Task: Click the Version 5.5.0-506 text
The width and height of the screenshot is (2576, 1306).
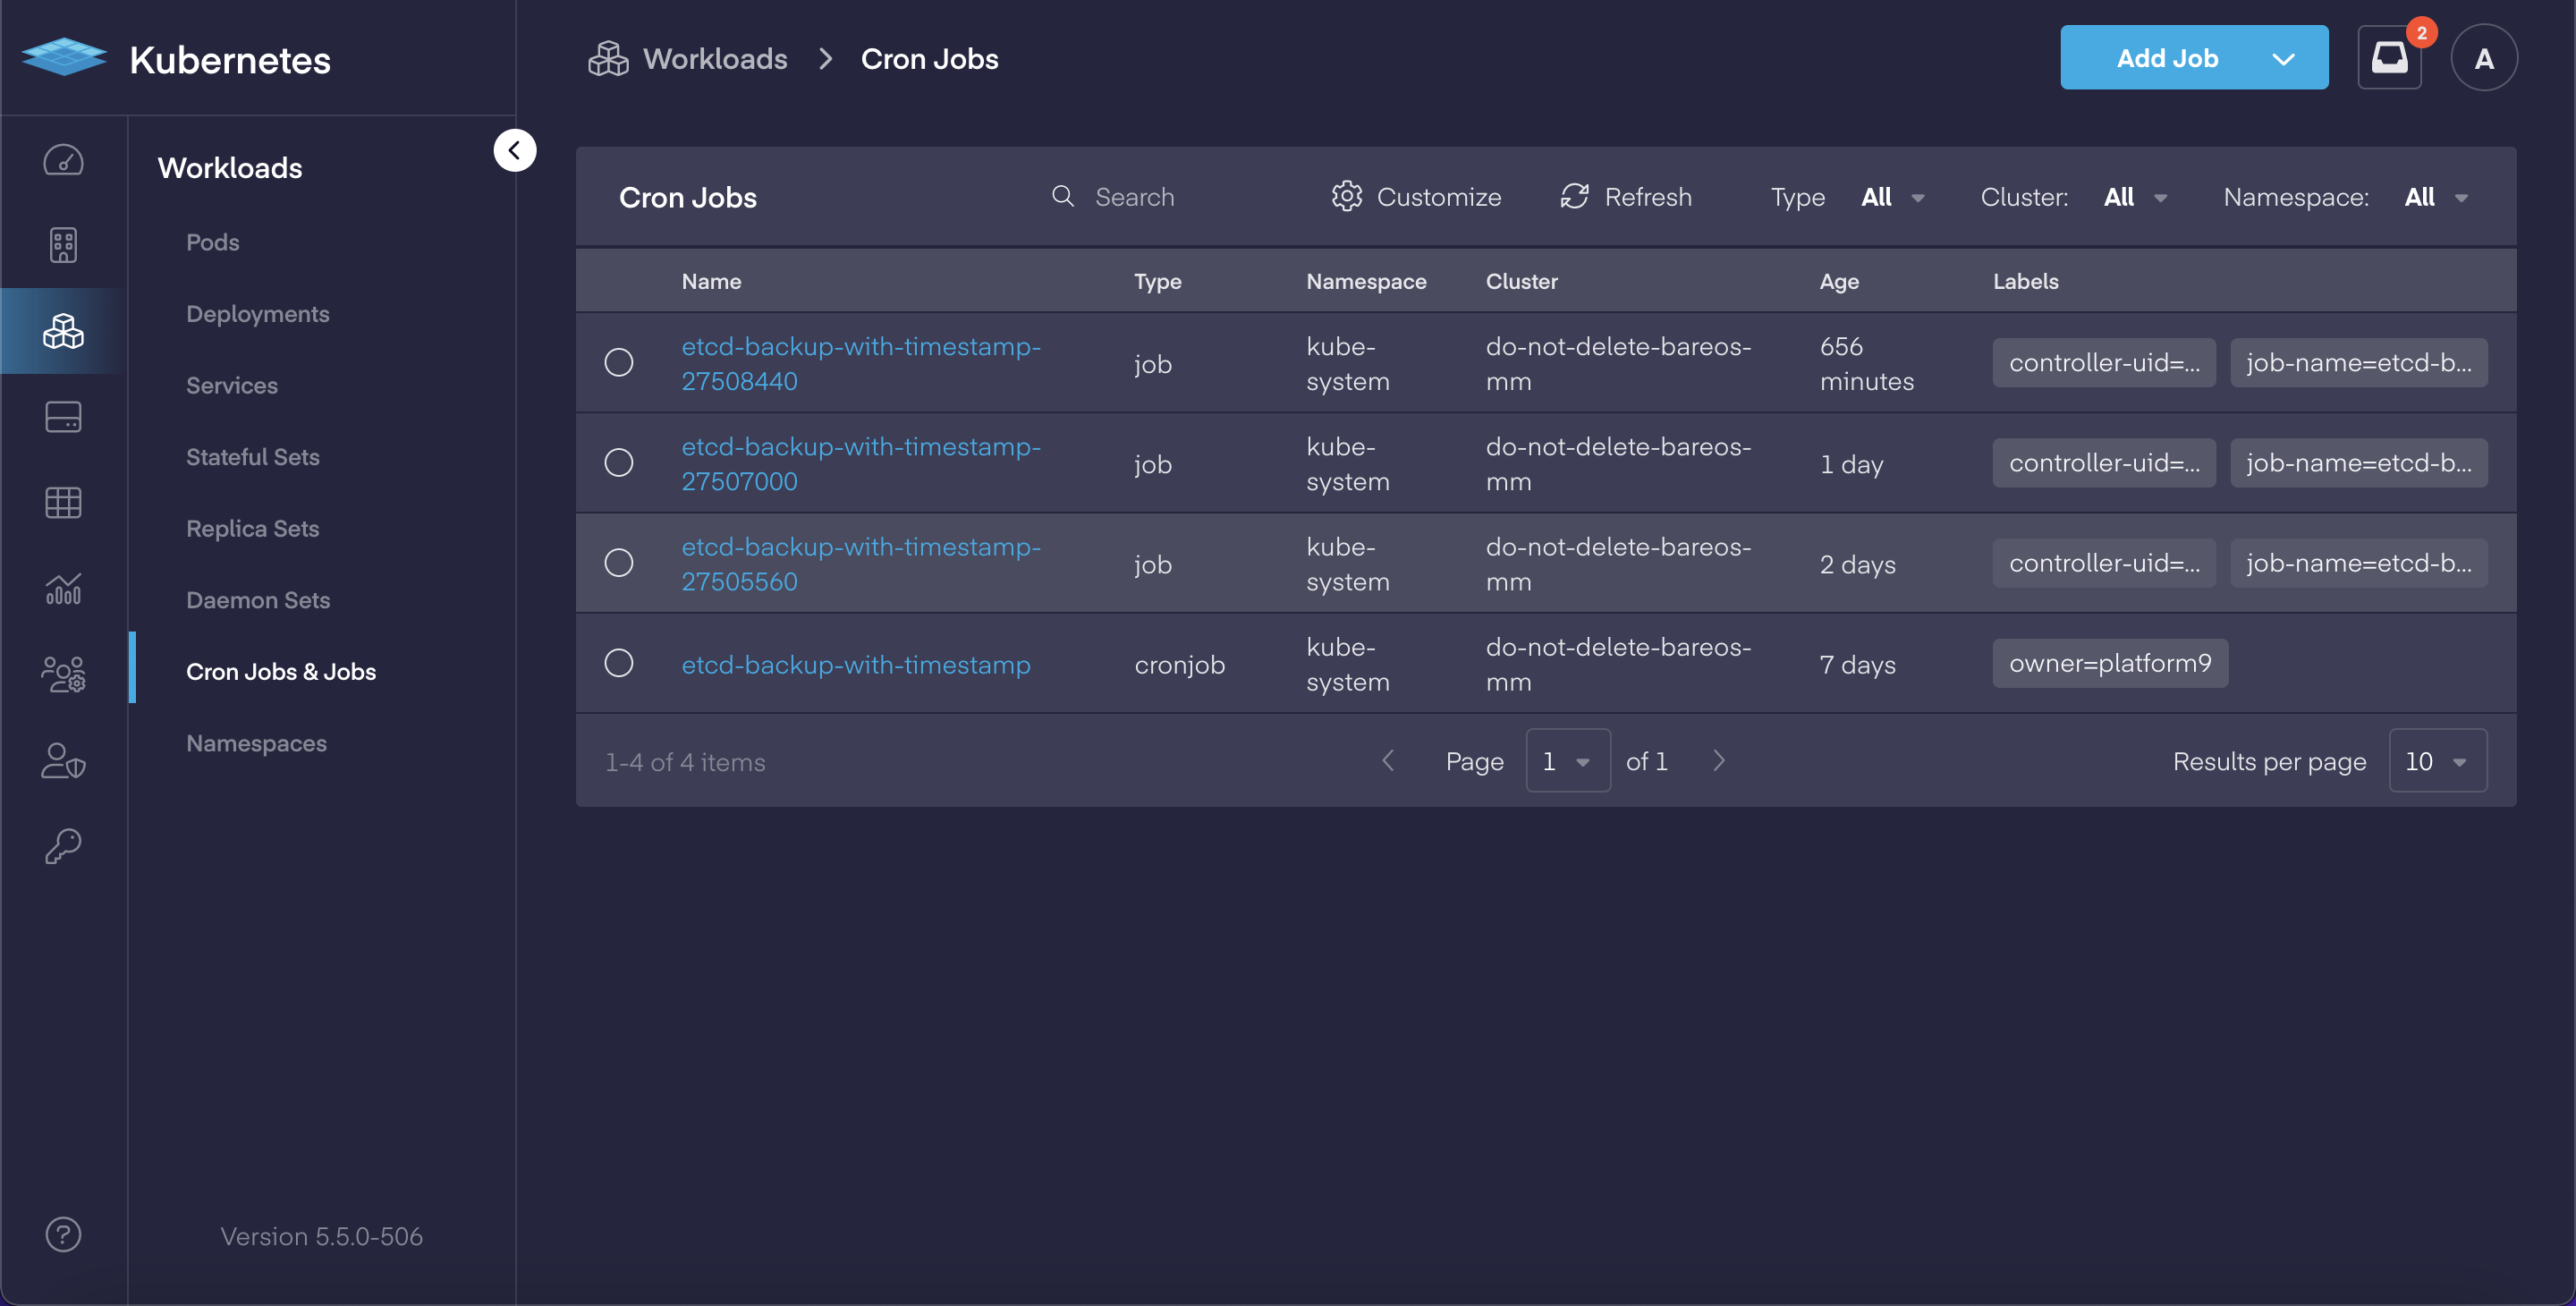Action: point(321,1236)
